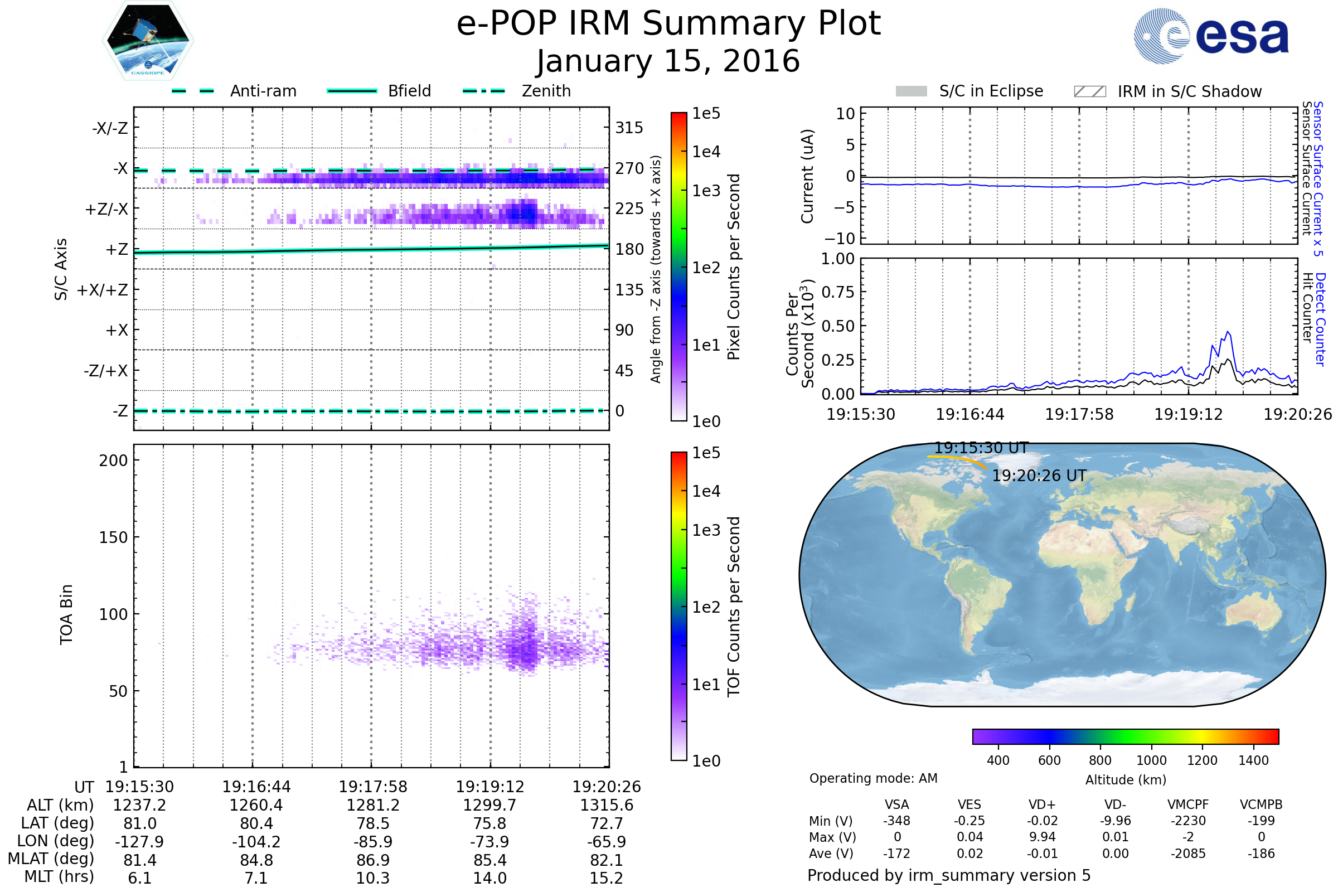Click the Zenith dash-dot legend line

point(483,91)
